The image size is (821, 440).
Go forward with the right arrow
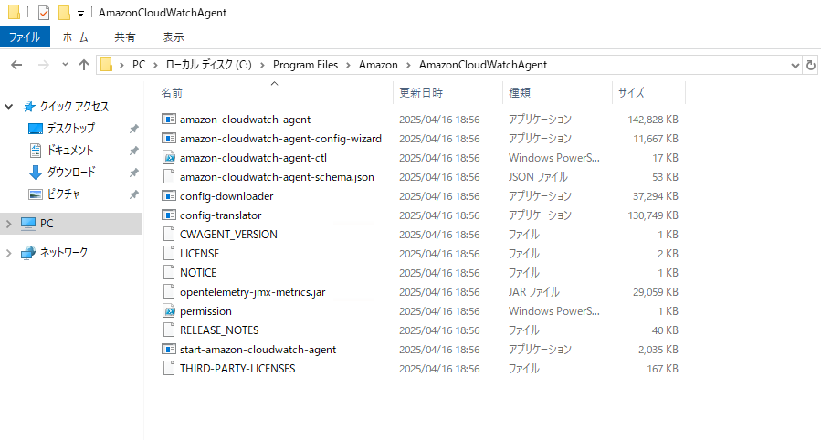coord(44,65)
